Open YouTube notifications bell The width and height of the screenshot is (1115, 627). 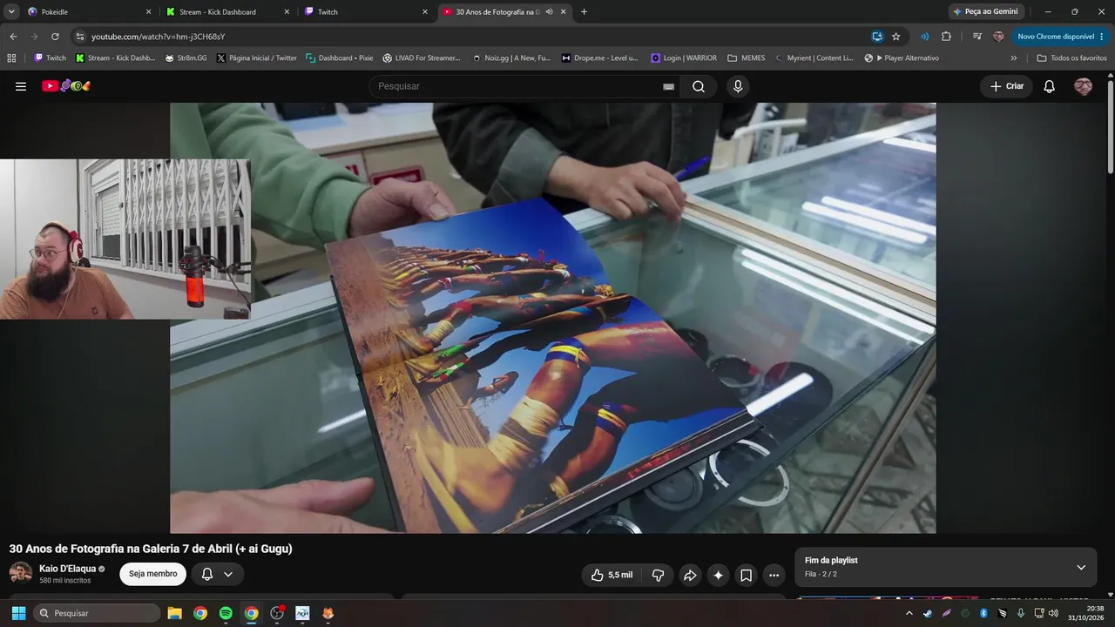point(1049,86)
